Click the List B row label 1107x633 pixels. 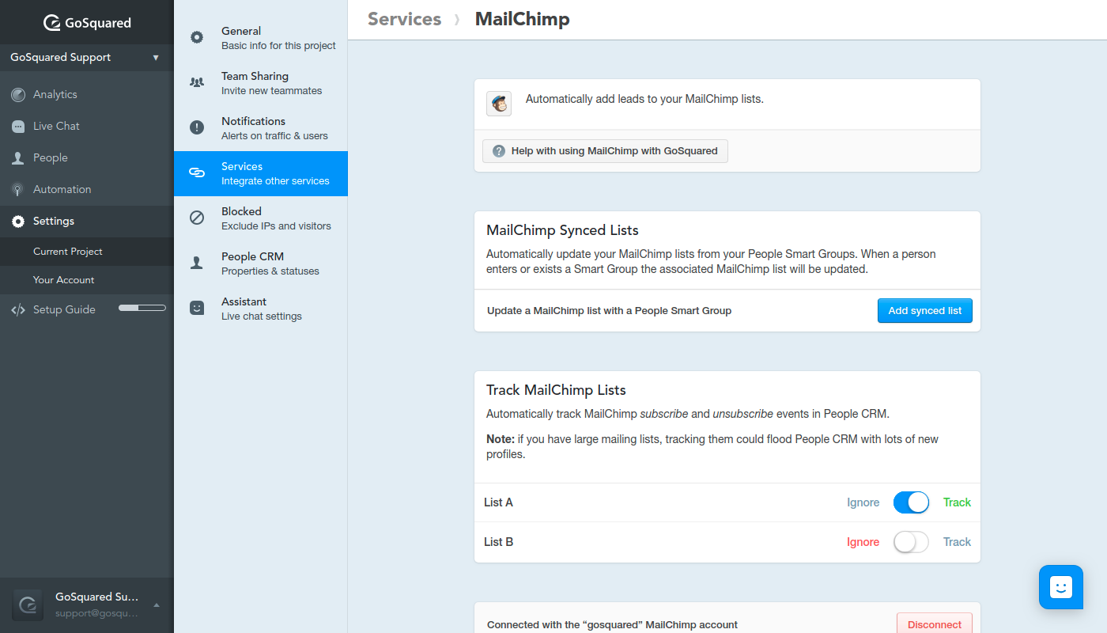point(498,542)
